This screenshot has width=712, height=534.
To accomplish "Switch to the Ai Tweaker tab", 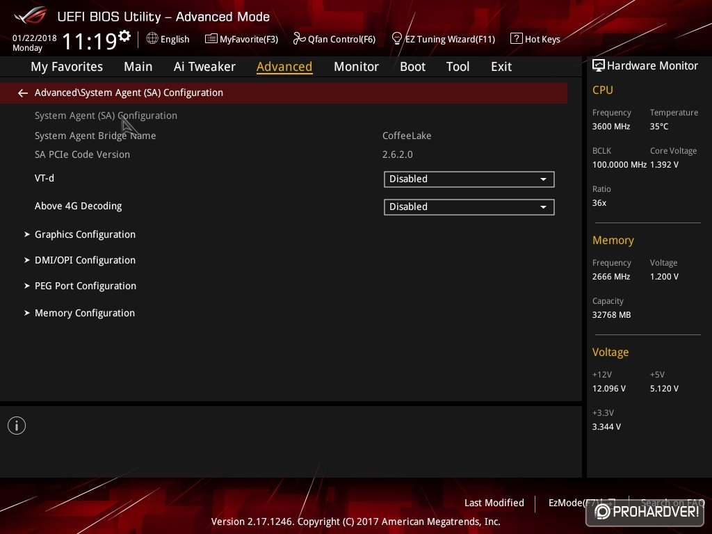I will [x=204, y=67].
